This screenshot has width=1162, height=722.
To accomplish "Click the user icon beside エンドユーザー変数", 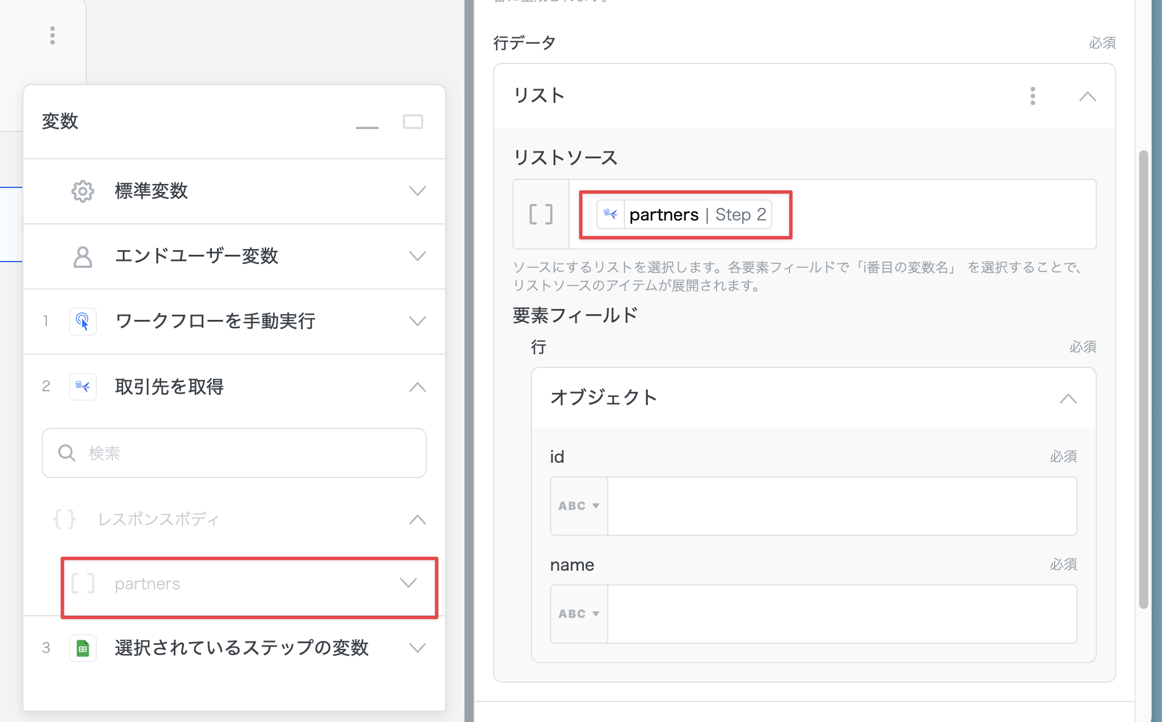I will [x=83, y=256].
